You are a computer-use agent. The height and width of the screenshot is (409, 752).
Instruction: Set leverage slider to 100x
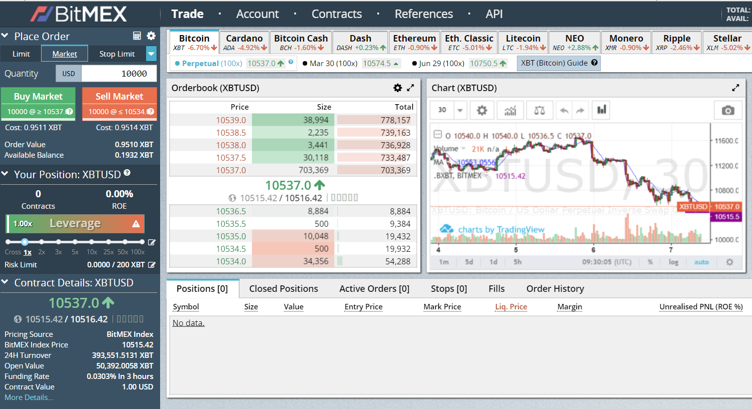tap(142, 242)
